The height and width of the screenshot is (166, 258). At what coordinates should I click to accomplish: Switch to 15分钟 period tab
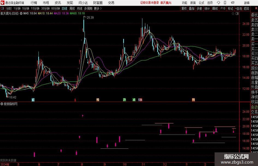tap(35, 8)
